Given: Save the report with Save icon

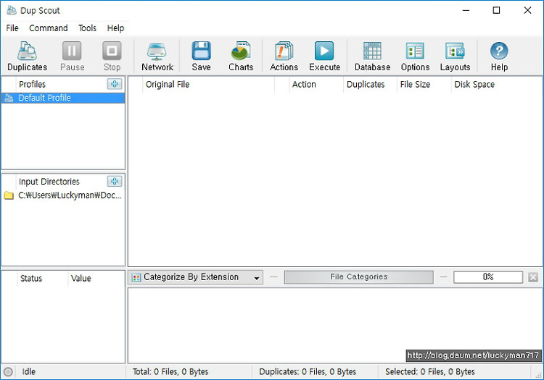Looking at the screenshot, I should (x=201, y=56).
